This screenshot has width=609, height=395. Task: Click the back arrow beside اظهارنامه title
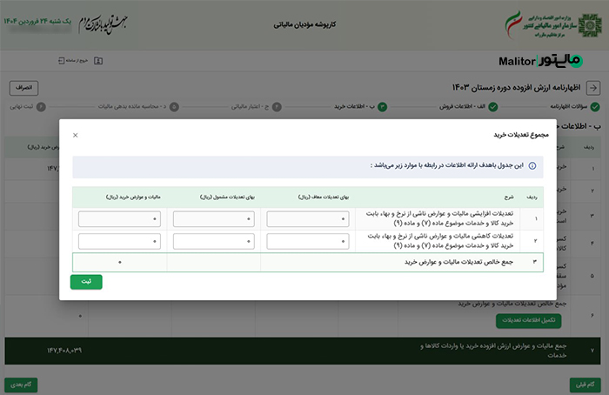[x=593, y=88]
